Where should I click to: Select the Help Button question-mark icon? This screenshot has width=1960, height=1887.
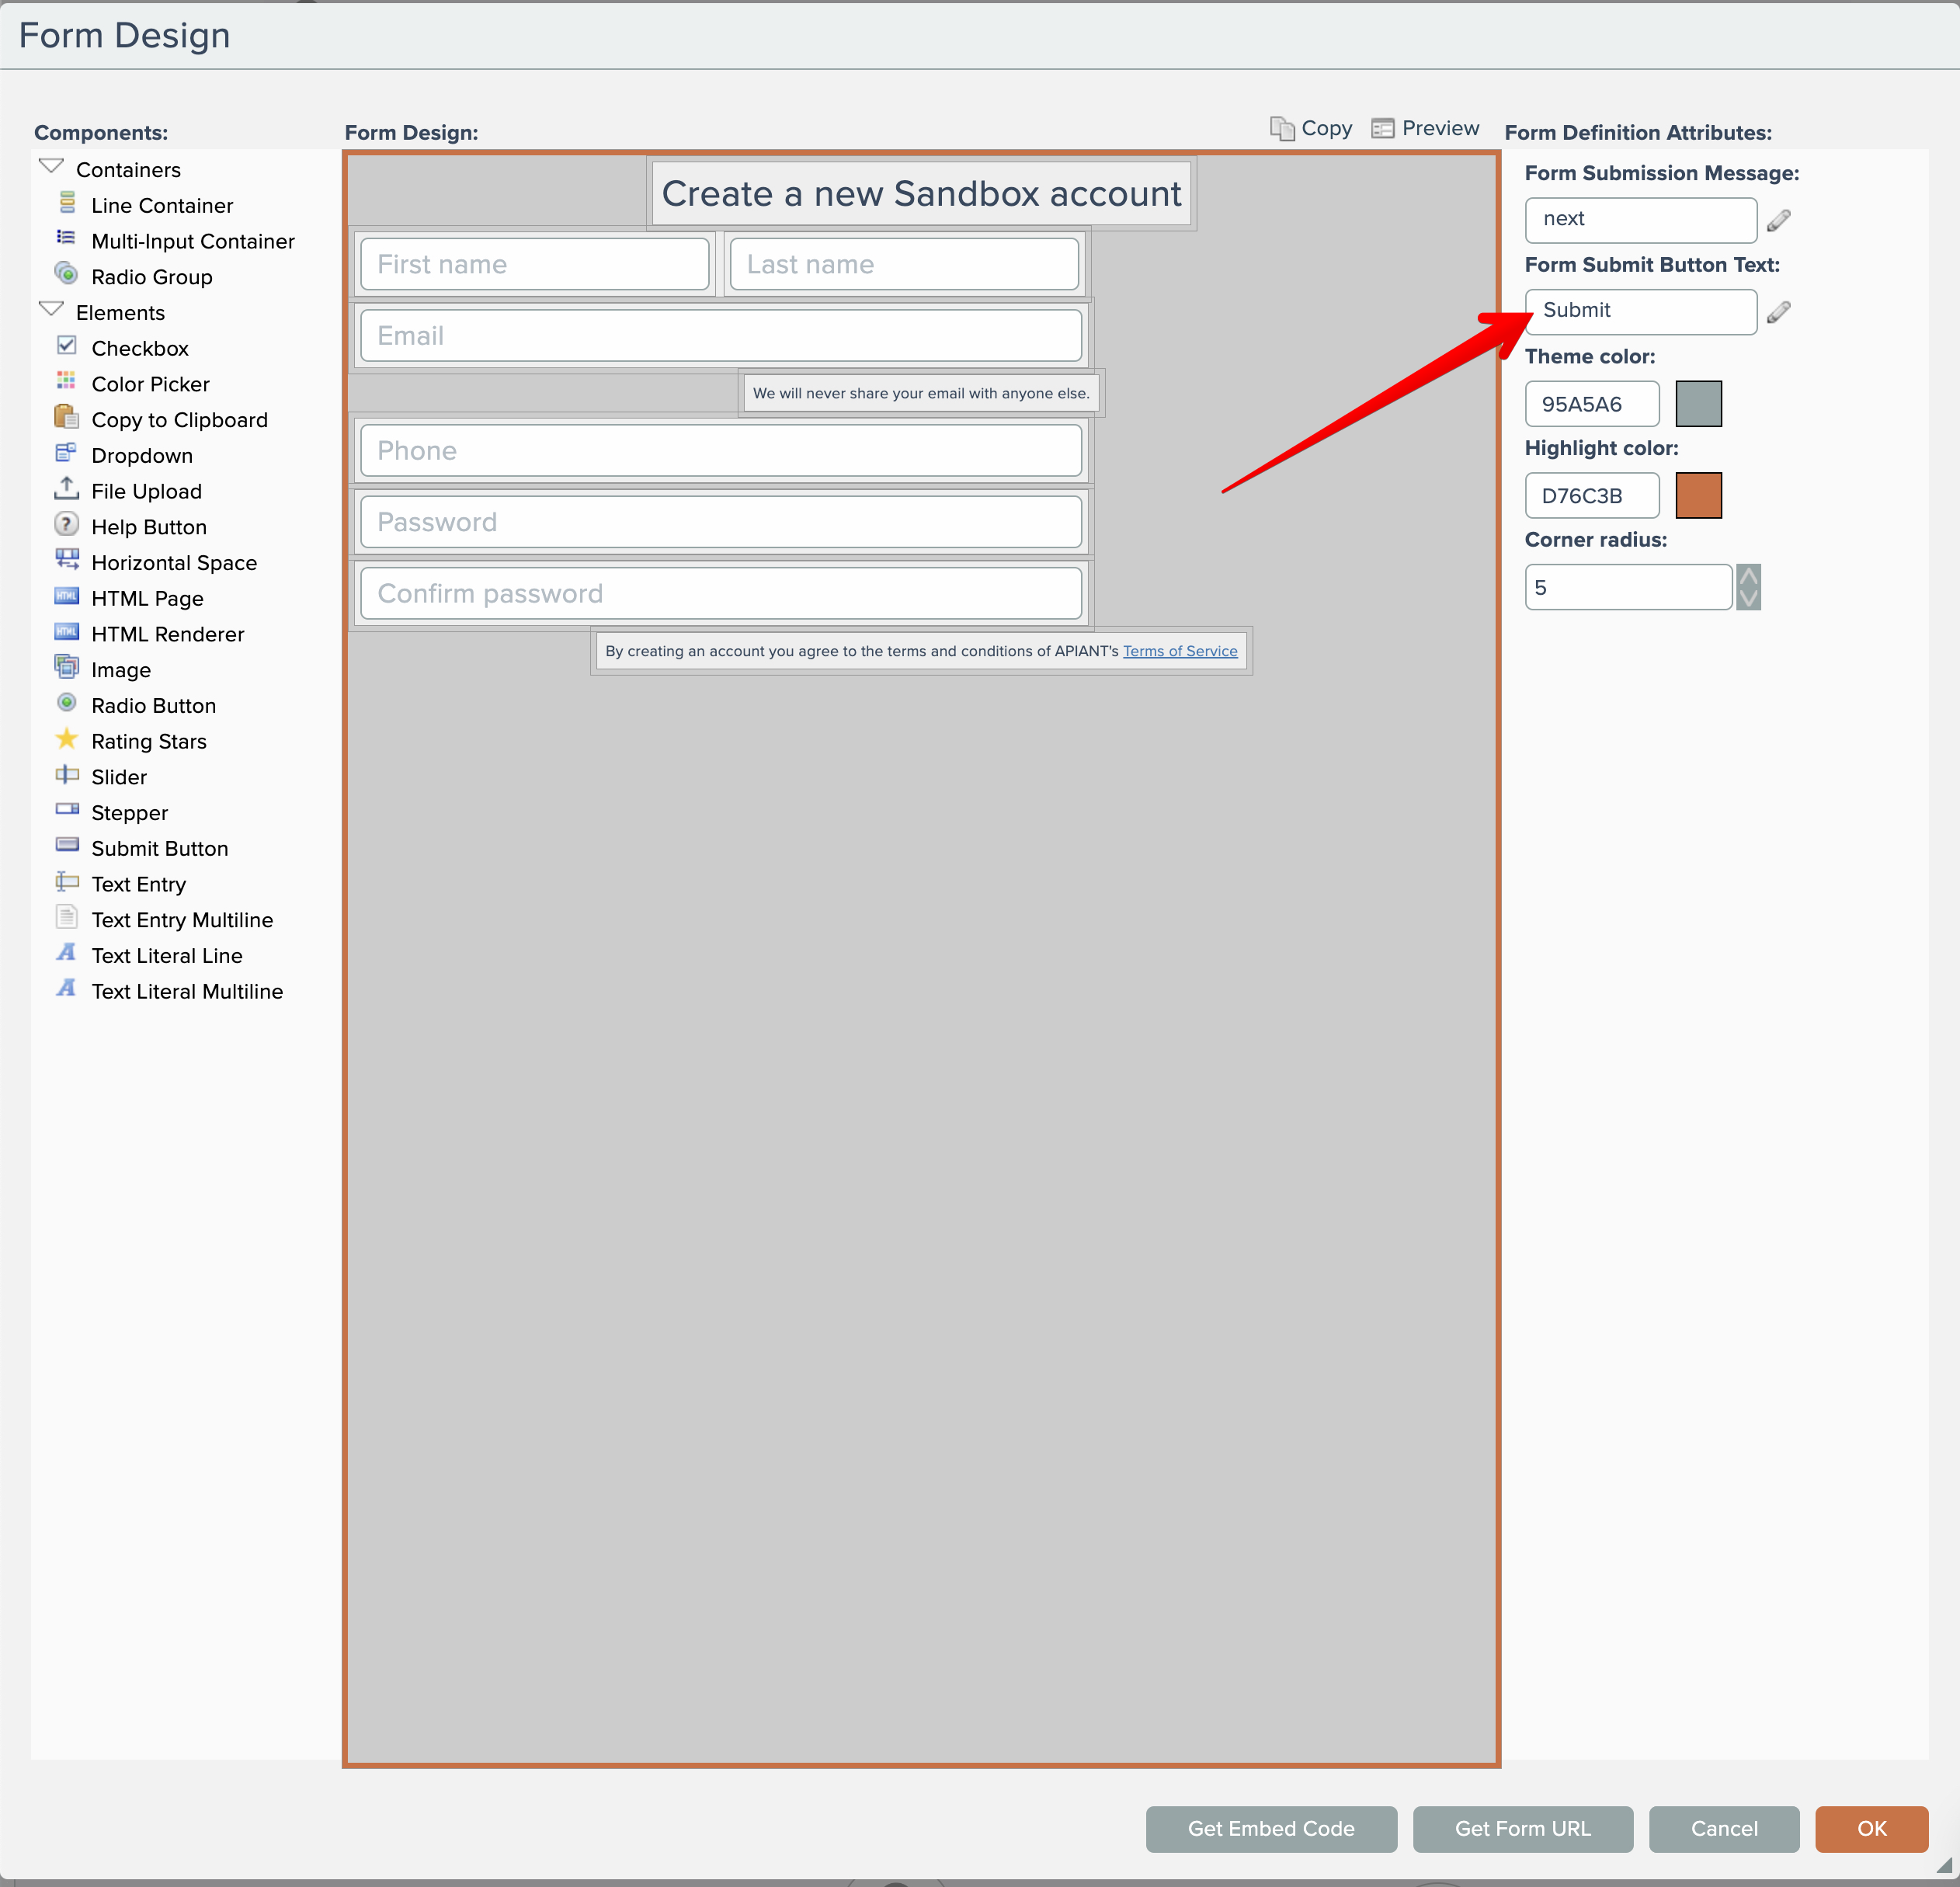[x=66, y=525]
